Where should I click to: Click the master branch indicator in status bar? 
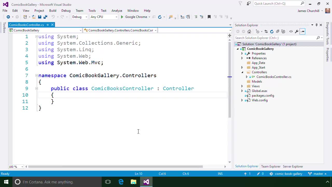point(318,173)
